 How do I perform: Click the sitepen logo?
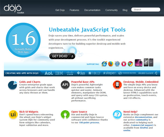click(x=110, y=73)
